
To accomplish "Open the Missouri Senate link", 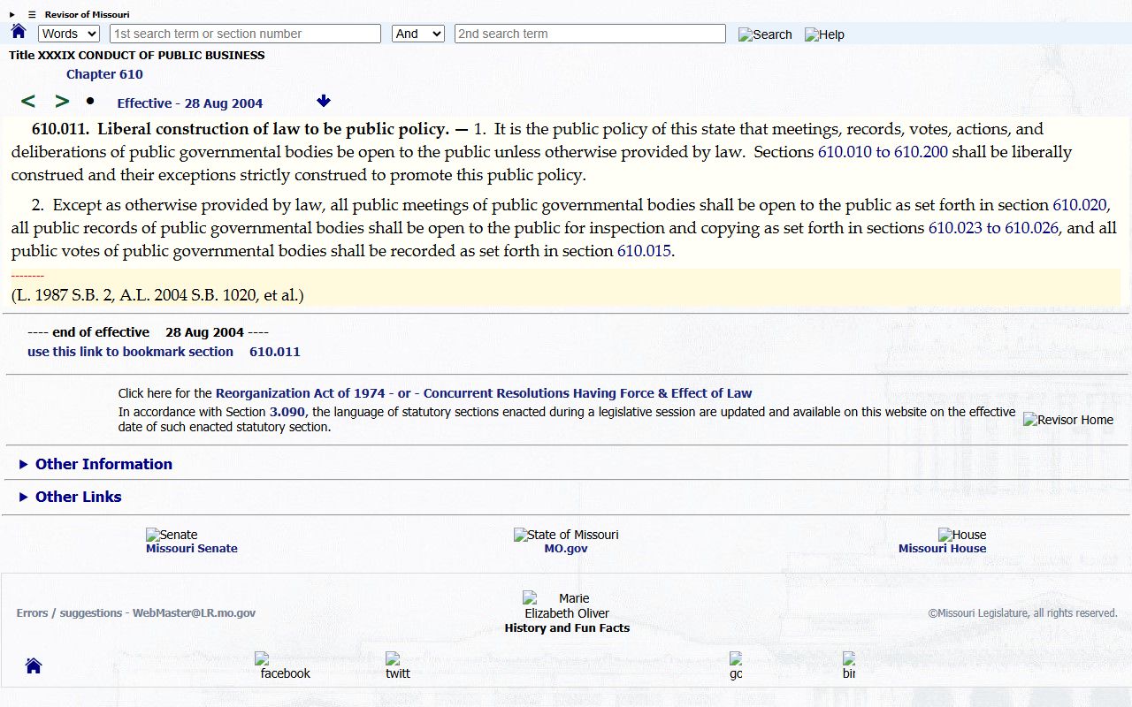I will click(x=192, y=549).
